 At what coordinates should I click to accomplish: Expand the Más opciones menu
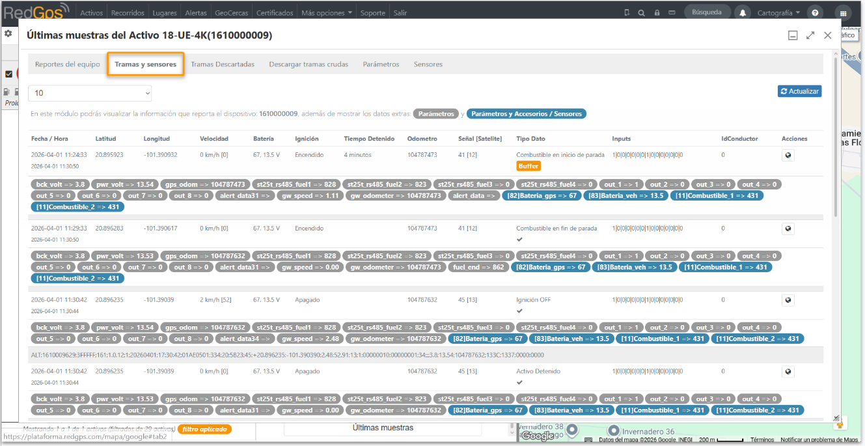pos(327,12)
